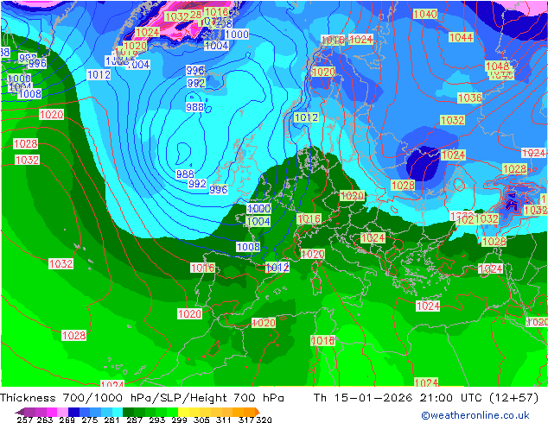The width and height of the screenshot is (548, 423).
Task: Select the cyan legend swatch above 281
Action: (118, 412)
